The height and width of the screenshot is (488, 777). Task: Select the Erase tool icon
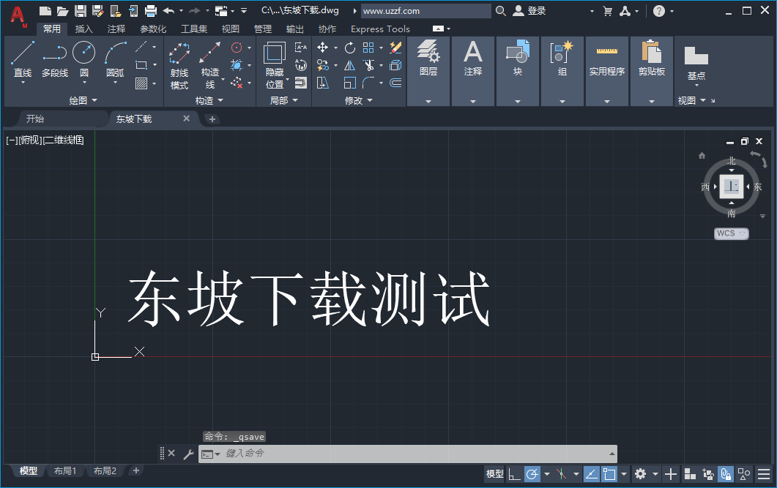click(395, 48)
